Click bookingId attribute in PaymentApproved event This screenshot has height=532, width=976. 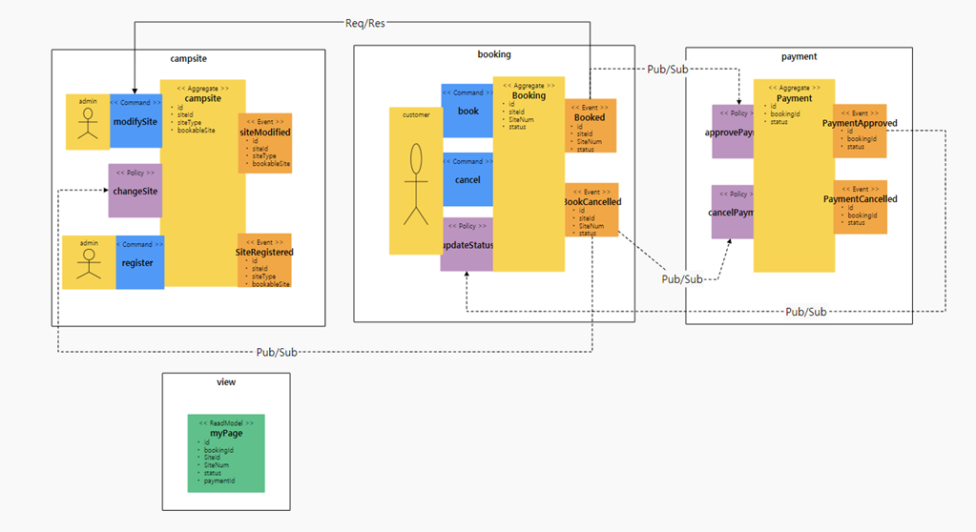862,139
